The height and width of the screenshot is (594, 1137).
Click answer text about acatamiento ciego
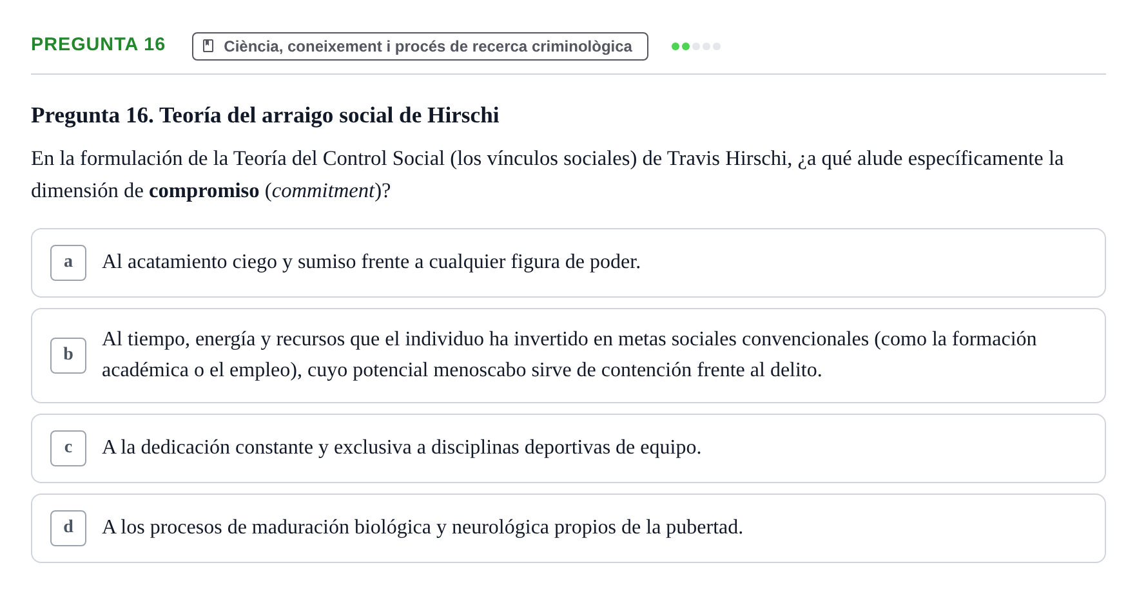(x=371, y=262)
